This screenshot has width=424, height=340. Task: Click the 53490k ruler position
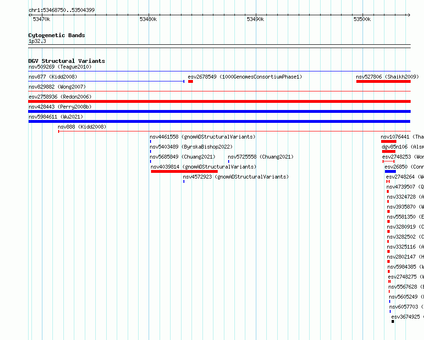pos(255,19)
